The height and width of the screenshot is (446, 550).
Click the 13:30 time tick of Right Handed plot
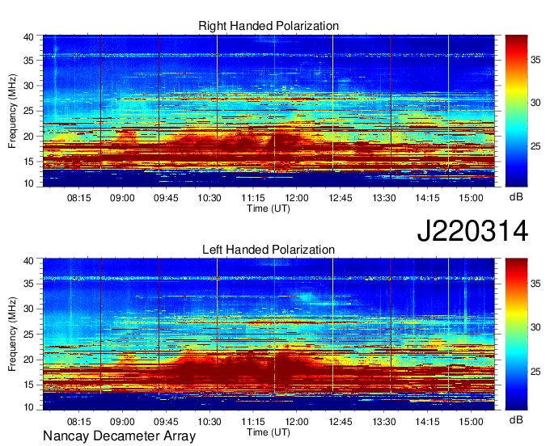(384, 198)
